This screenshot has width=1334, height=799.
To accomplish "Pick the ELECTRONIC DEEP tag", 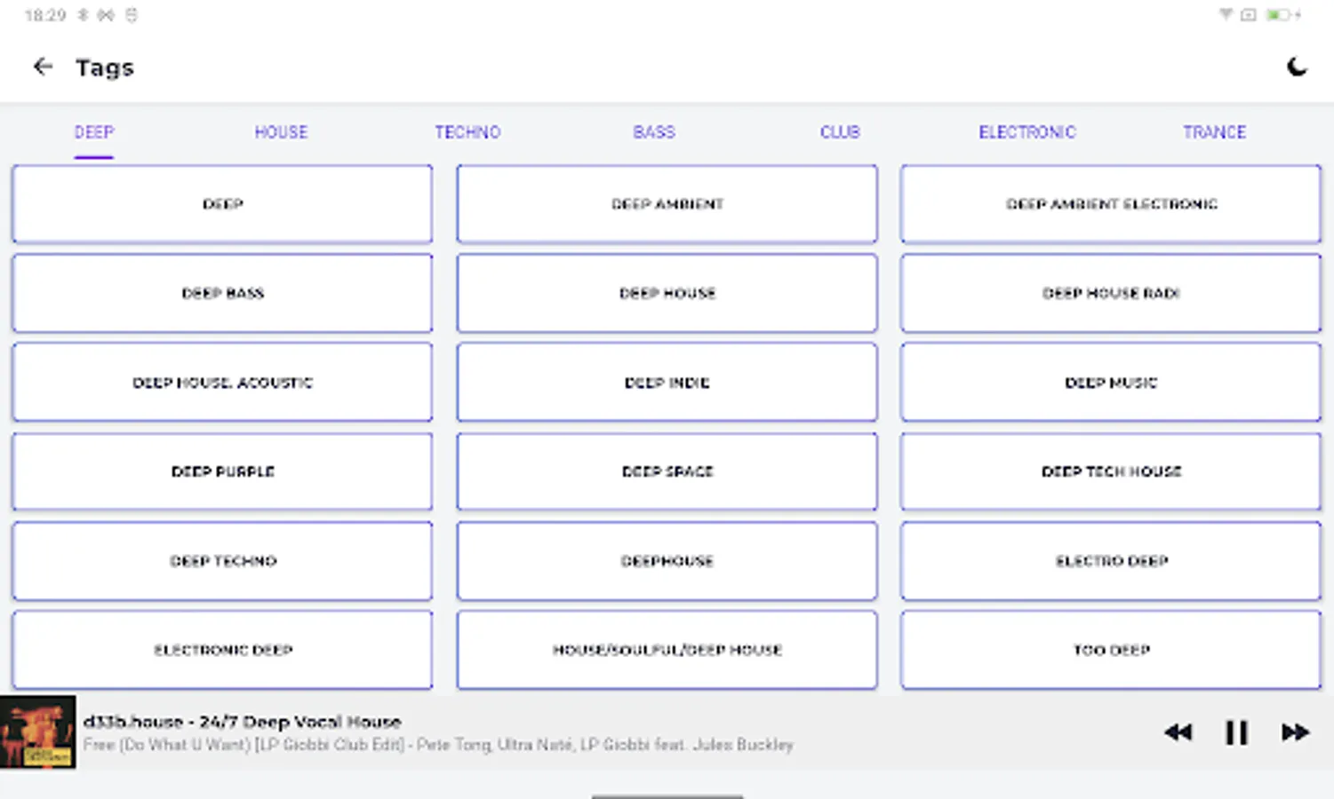I will (x=222, y=650).
